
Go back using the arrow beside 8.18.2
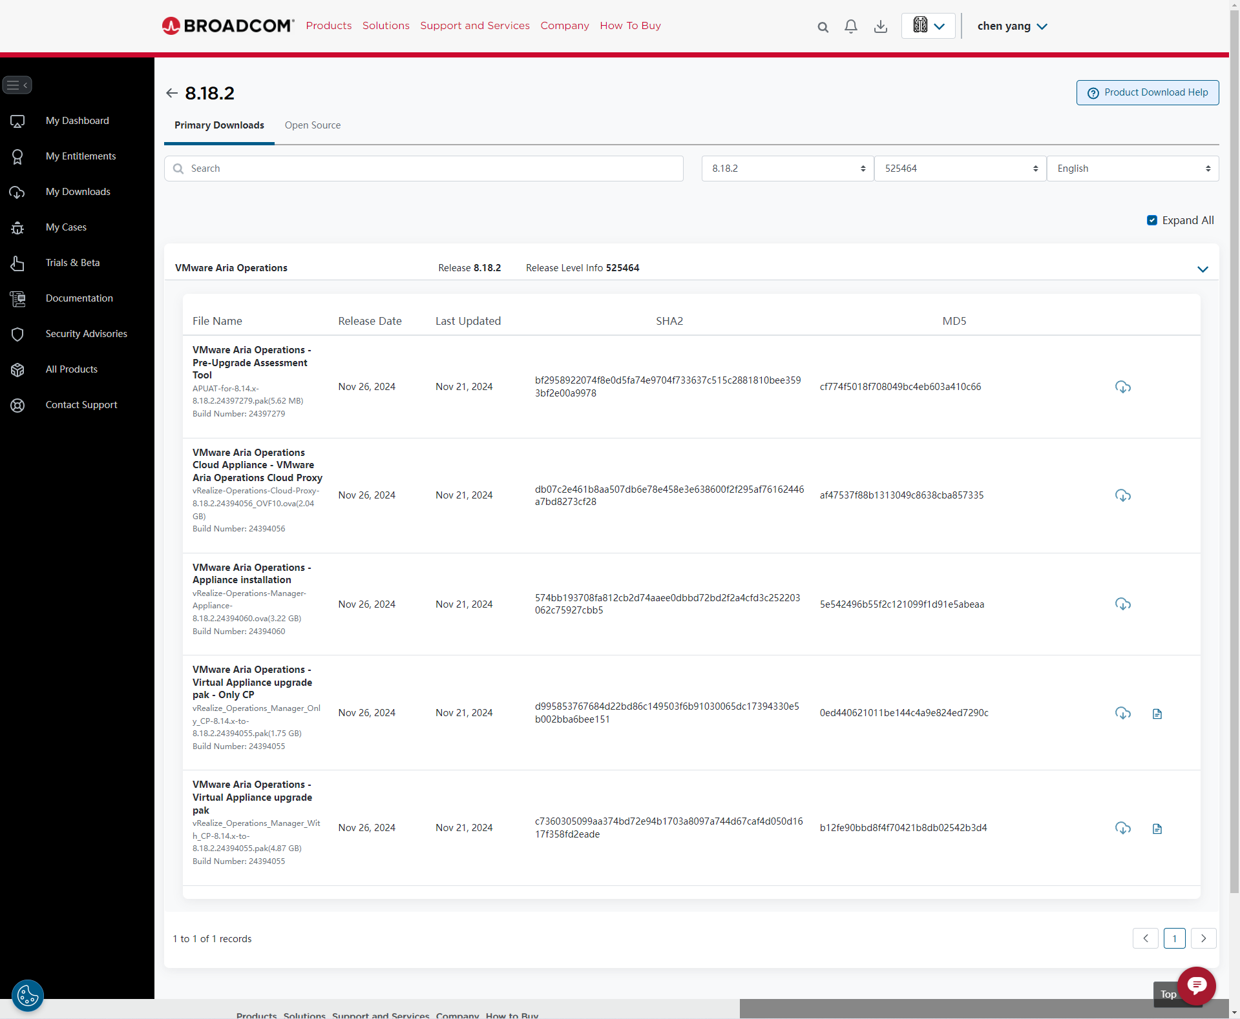click(x=171, y=93)
